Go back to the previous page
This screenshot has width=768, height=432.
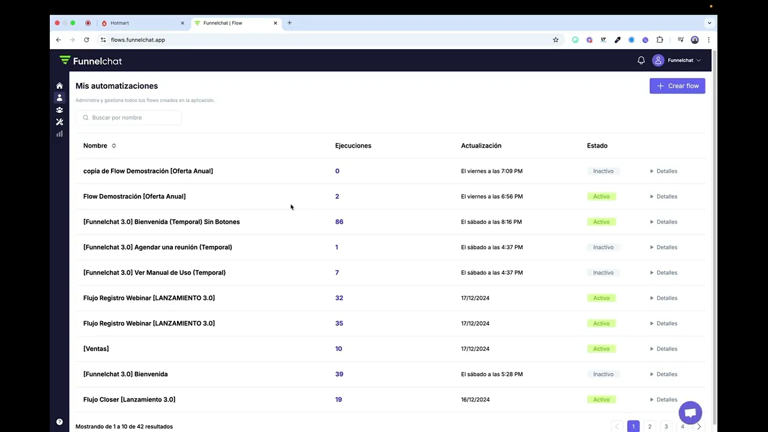pyautogui.click(x=58, y=40)
